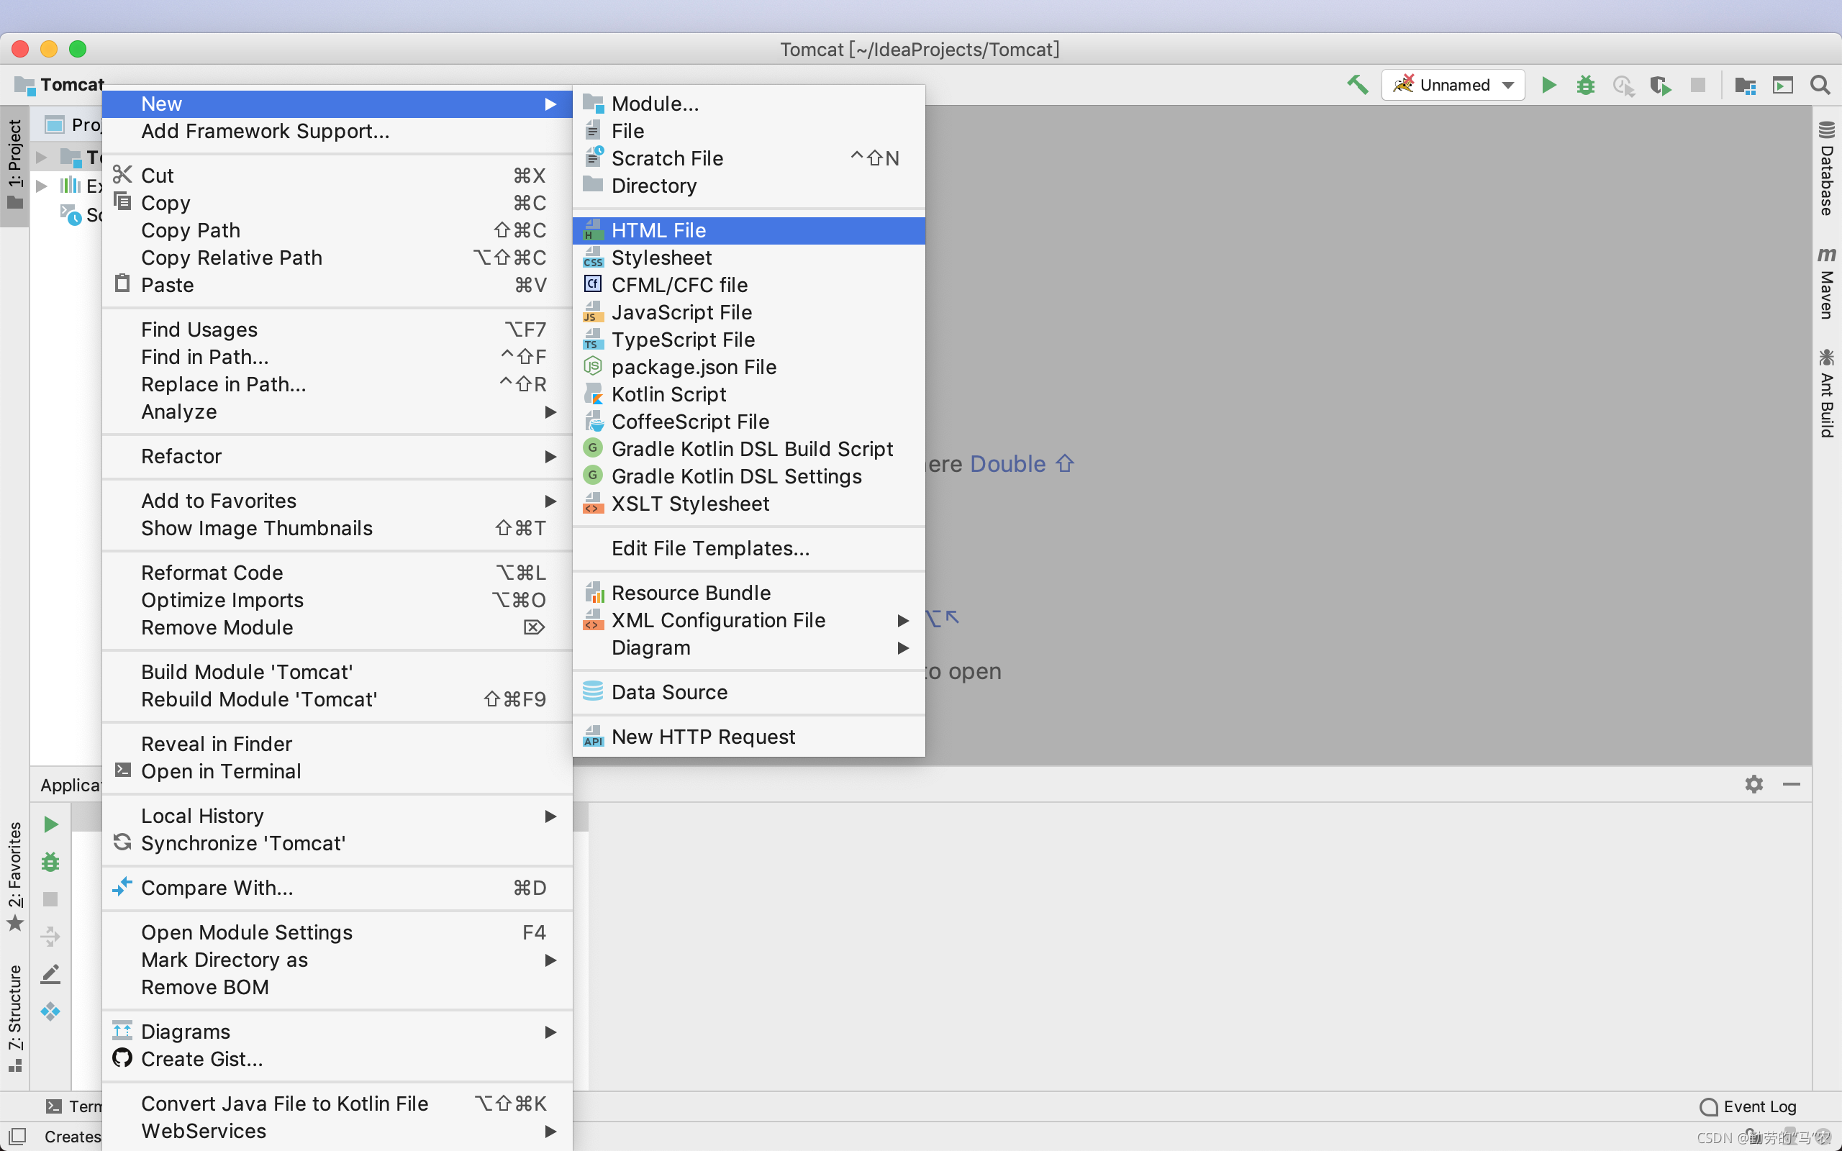Click the blue diamond icon in the bottom panel
Viewport: 1842px width, 1151px height.
coord(50,1011)
